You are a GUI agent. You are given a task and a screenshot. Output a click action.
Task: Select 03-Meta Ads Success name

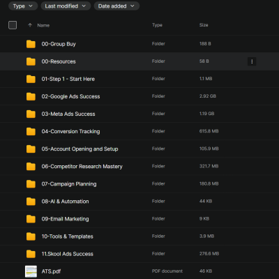[68, 114]
